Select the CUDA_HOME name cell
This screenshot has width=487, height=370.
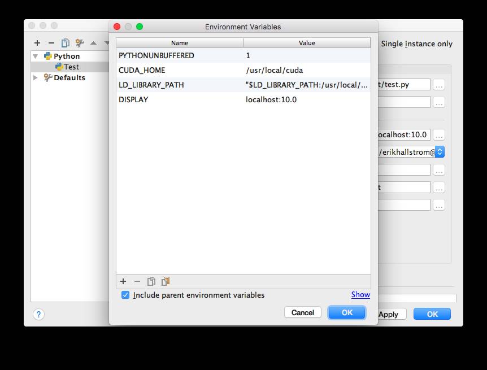coord(180,70)
